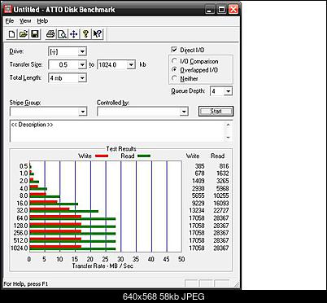
Task: Click inside the Description text box
Action: coord(117,131)
